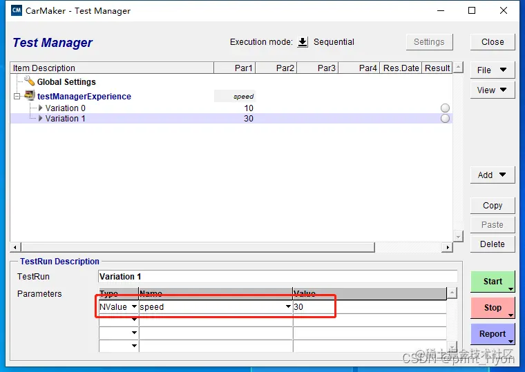This screenshot has height=372, width=525.
Task: Click the result status circle of Variation 0
Action: [x=445, y=108]
